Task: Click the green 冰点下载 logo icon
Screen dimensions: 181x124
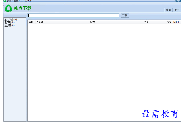Action: 8,8
